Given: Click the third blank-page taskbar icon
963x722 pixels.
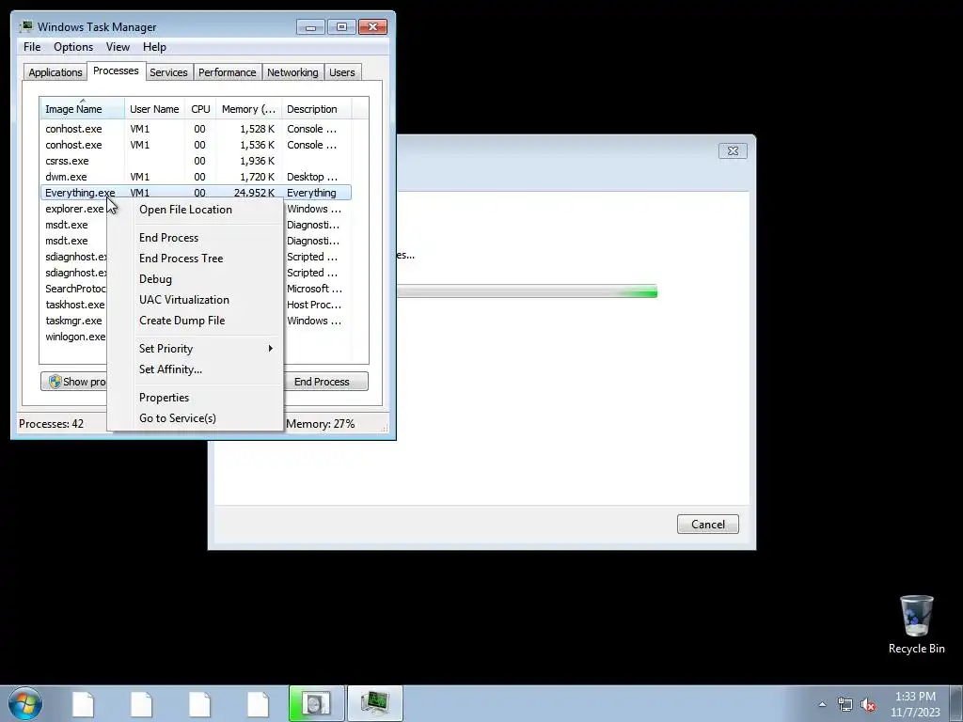Looking at the screenshot, I should point(199,704).
